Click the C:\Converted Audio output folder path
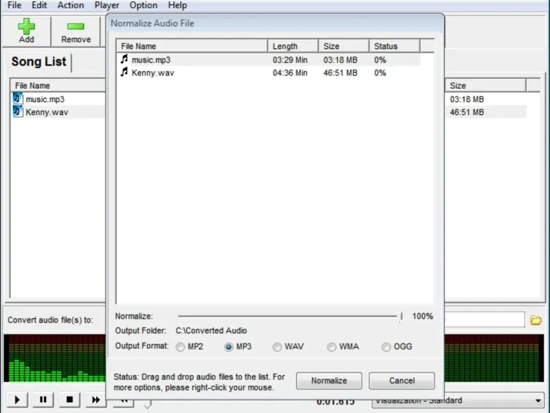The image size is (550, 413). pos(211,330)
